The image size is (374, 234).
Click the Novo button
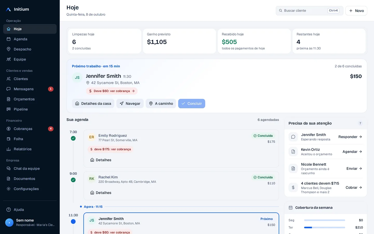coord(356,11)
